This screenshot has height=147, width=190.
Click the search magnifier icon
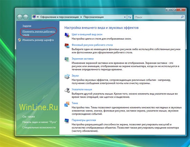tap(182, 17)
